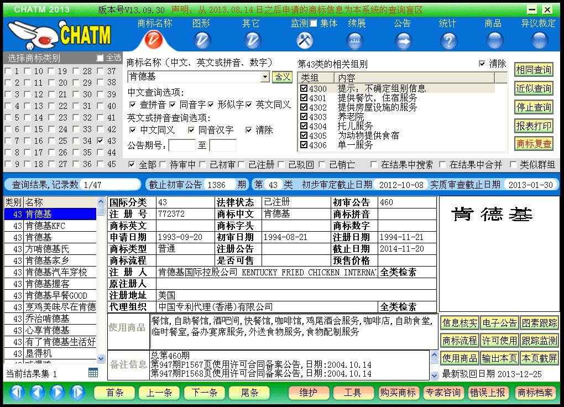Click the start 公告期号 input field
Image resolution: width=564 pixels, height=407 pixels.
click(182, 145)
